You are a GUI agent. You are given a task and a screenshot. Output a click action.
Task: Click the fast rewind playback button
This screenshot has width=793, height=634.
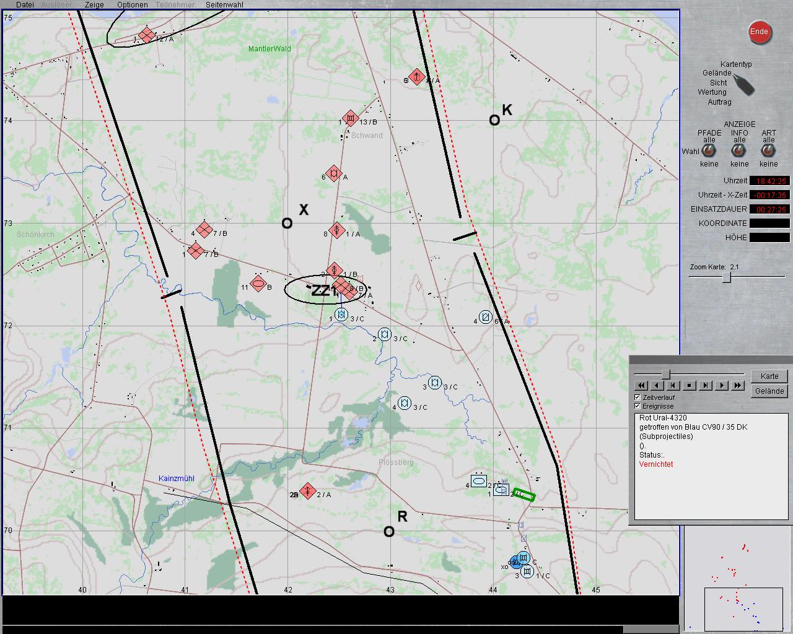pyautogui.click(x=642, y=385)
